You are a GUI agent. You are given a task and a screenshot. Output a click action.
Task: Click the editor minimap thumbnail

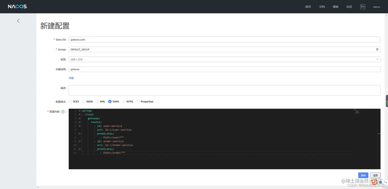pos(357,111)
